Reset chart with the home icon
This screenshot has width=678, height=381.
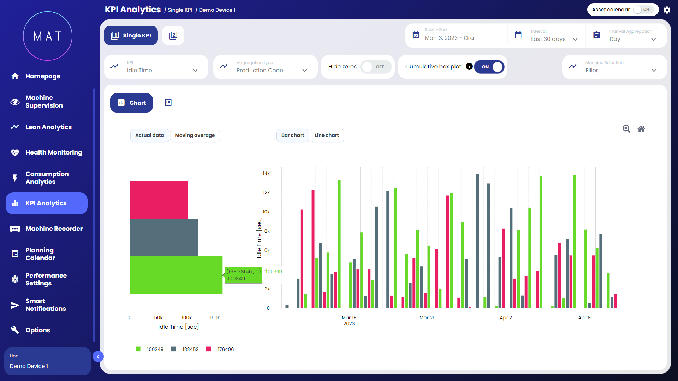coord(641,129)
